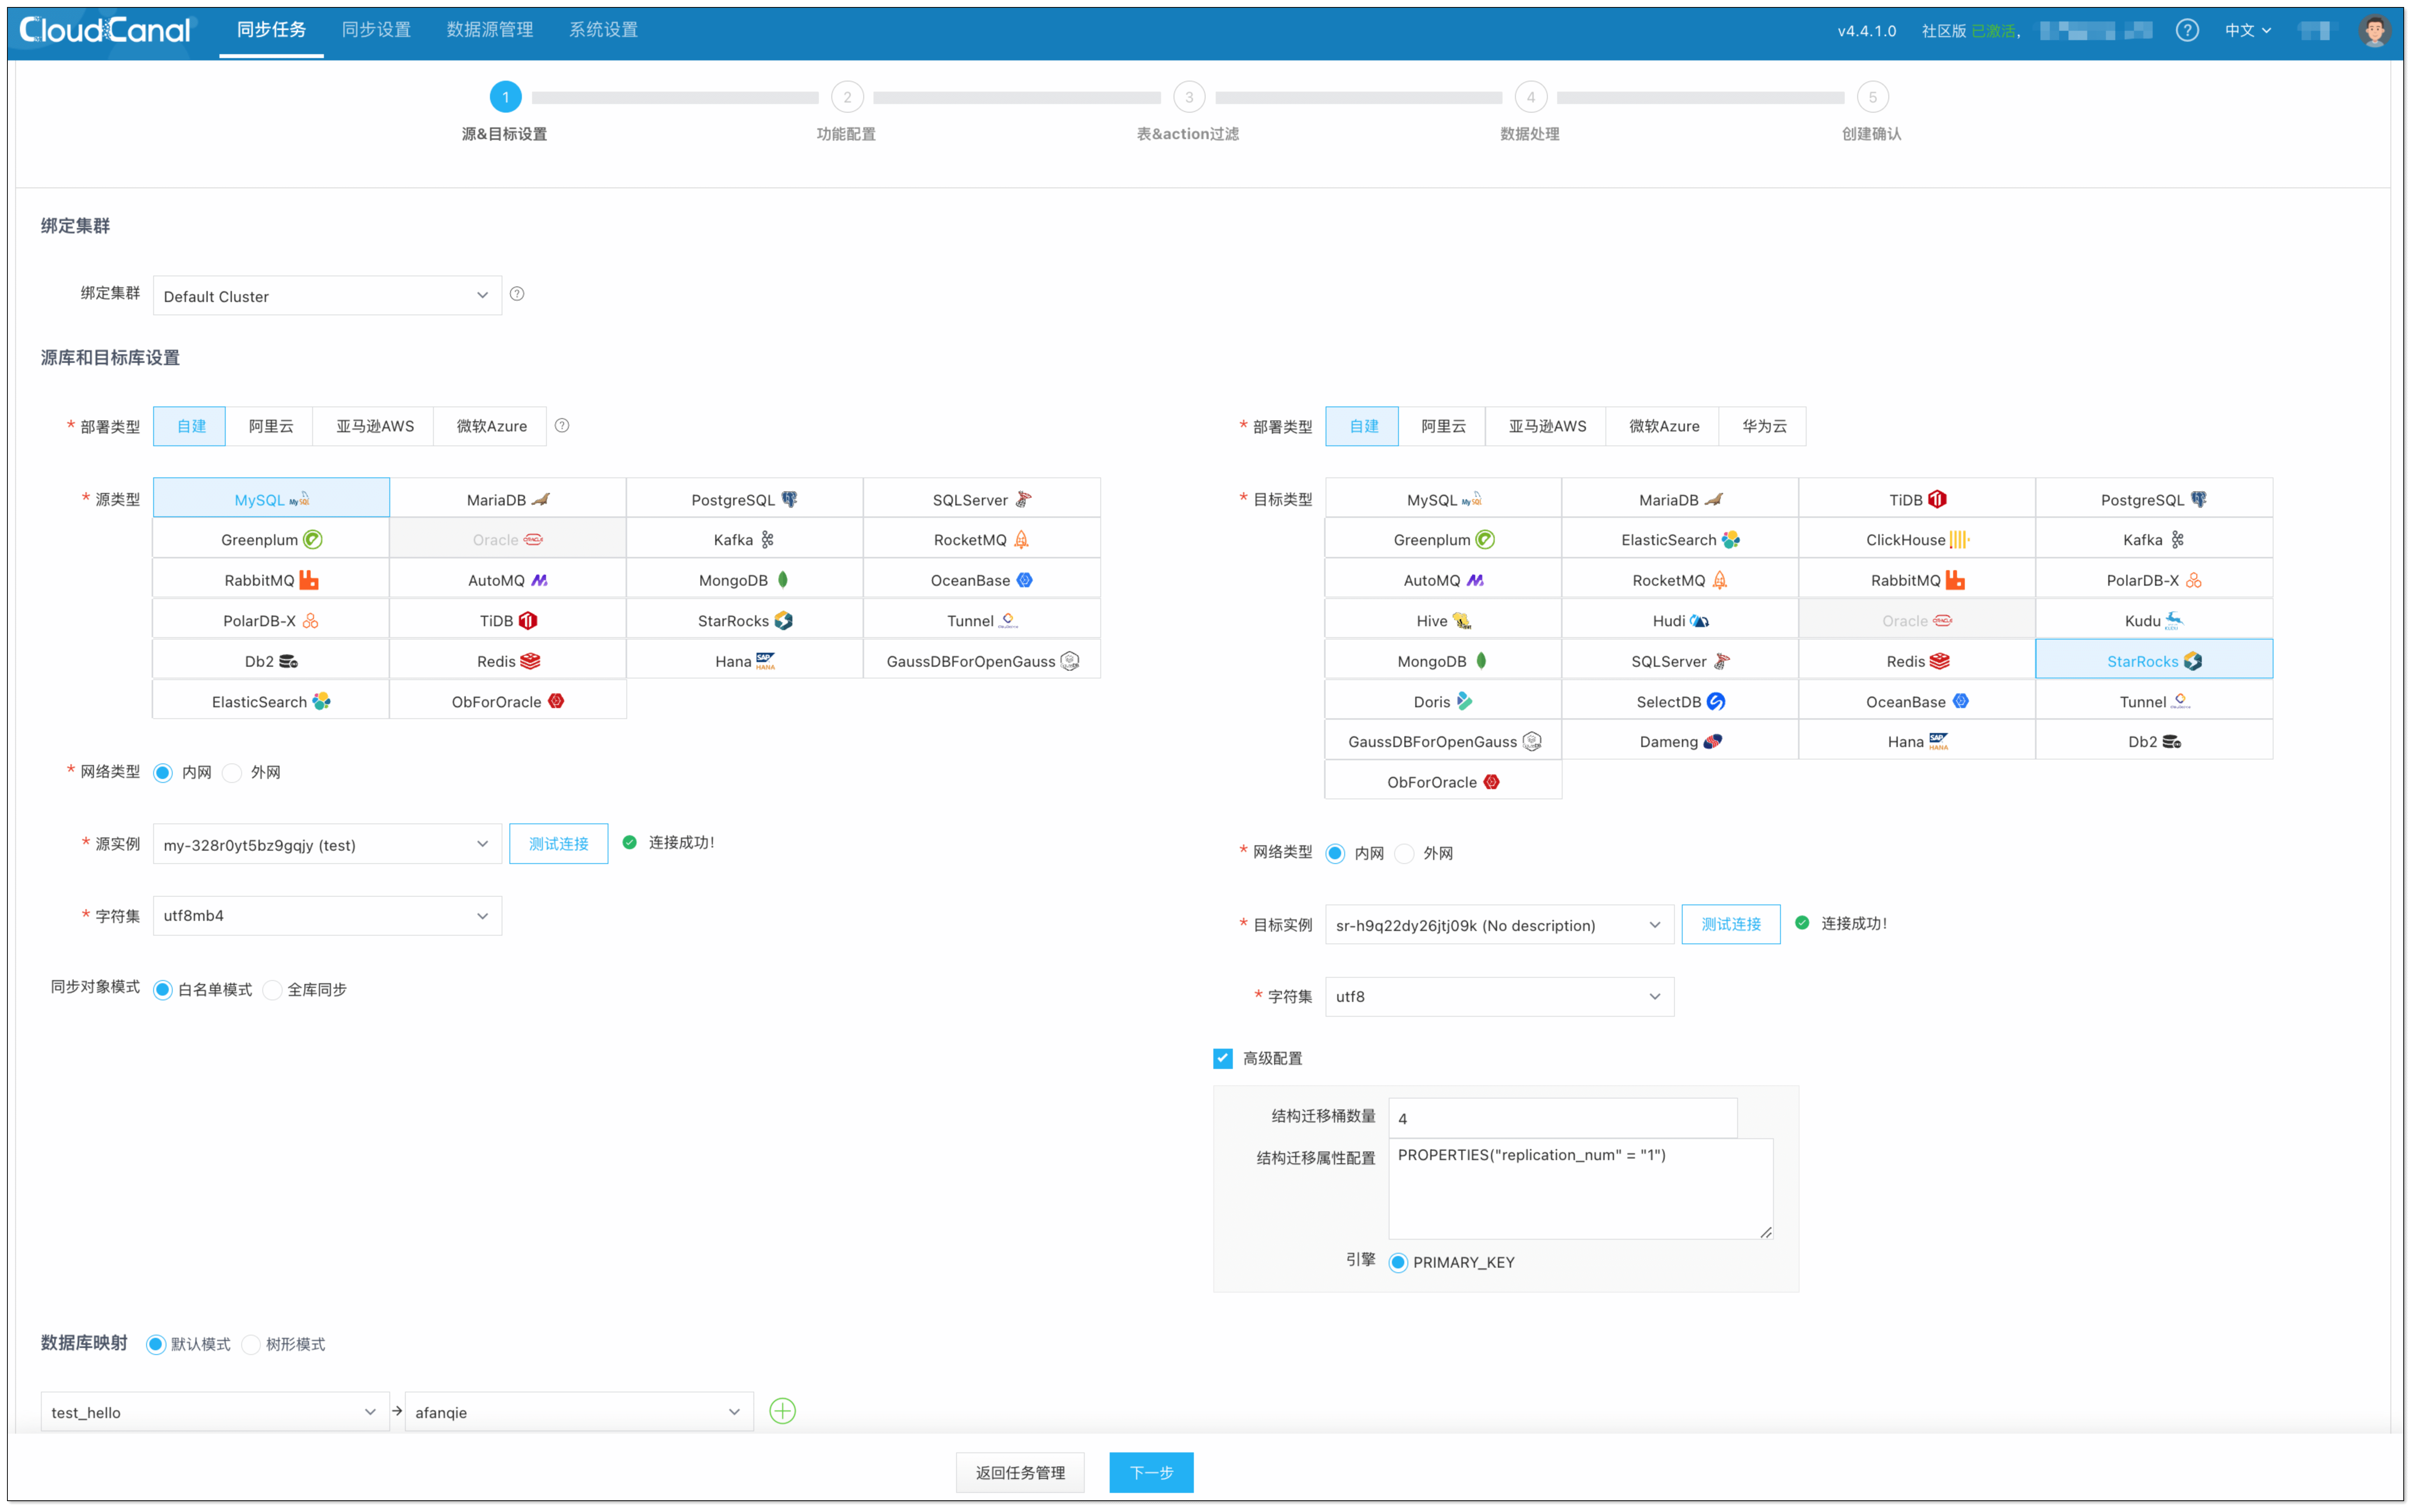Uncheck the 高级配置 checkbox
Viewport: 2415px width, 1512px height.
(x=1222, y=1058)
